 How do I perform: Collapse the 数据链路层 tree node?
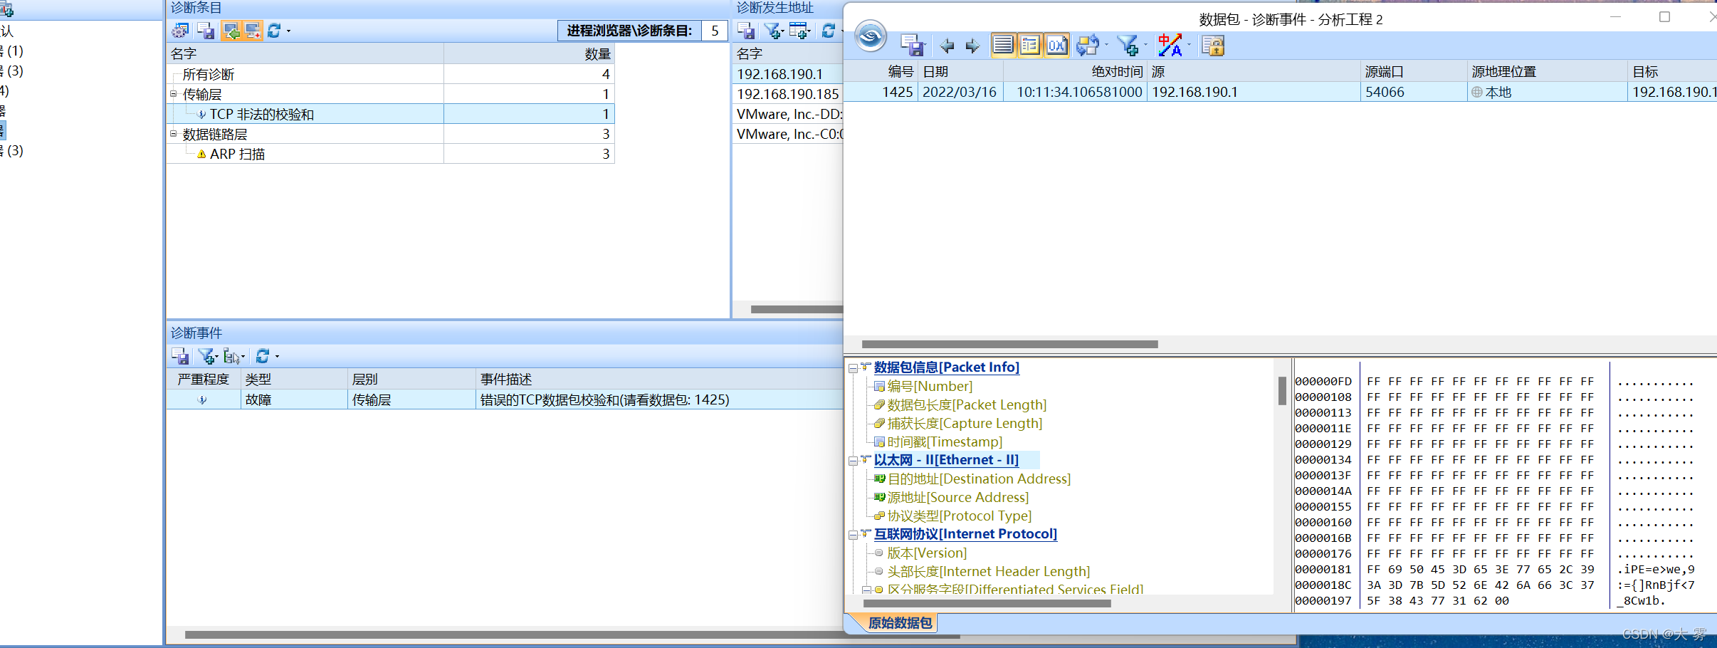pyautogui.click(x=173, y=134)
